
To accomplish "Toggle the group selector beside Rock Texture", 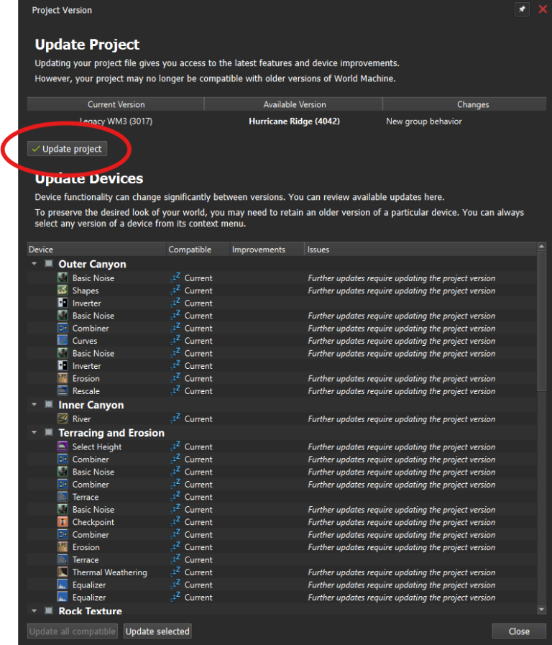I will [x=48, y=610].
